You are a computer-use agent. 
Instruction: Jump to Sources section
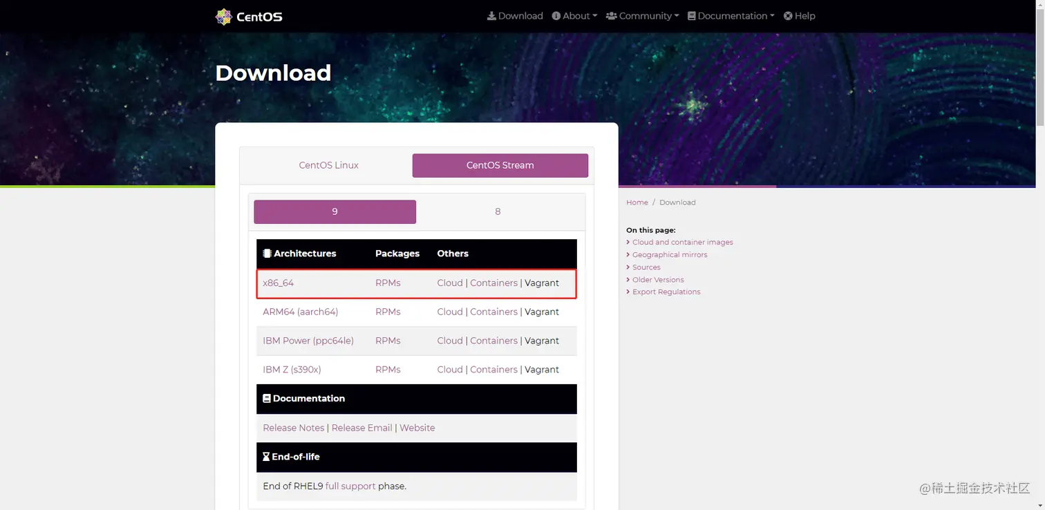(x=646, y=267)
